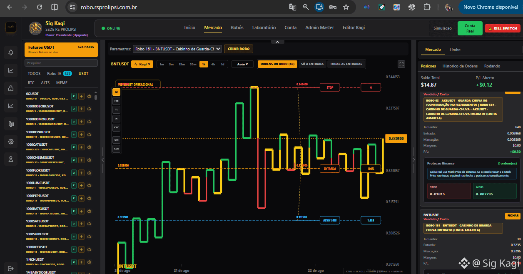The width and height of the screenshot is (523, 274).
Task: Show ORDENS DO ROBO (40)
Action: coord(277,64)
